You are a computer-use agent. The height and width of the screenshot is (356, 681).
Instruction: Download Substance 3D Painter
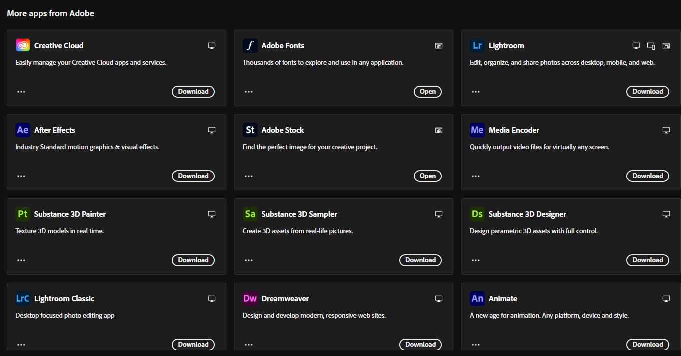point(193,260)
